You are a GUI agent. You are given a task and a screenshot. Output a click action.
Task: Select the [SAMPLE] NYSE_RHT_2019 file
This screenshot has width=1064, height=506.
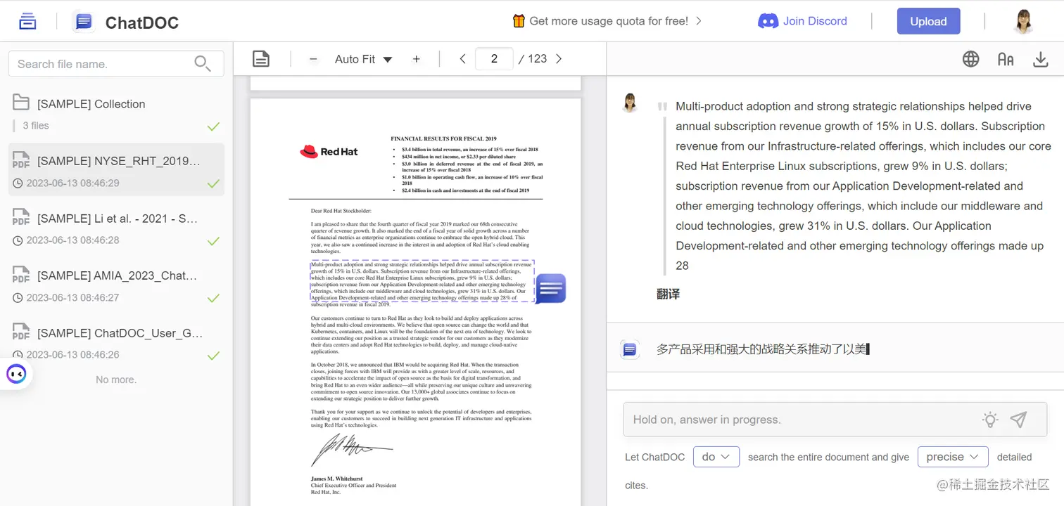tap(116, 170)
